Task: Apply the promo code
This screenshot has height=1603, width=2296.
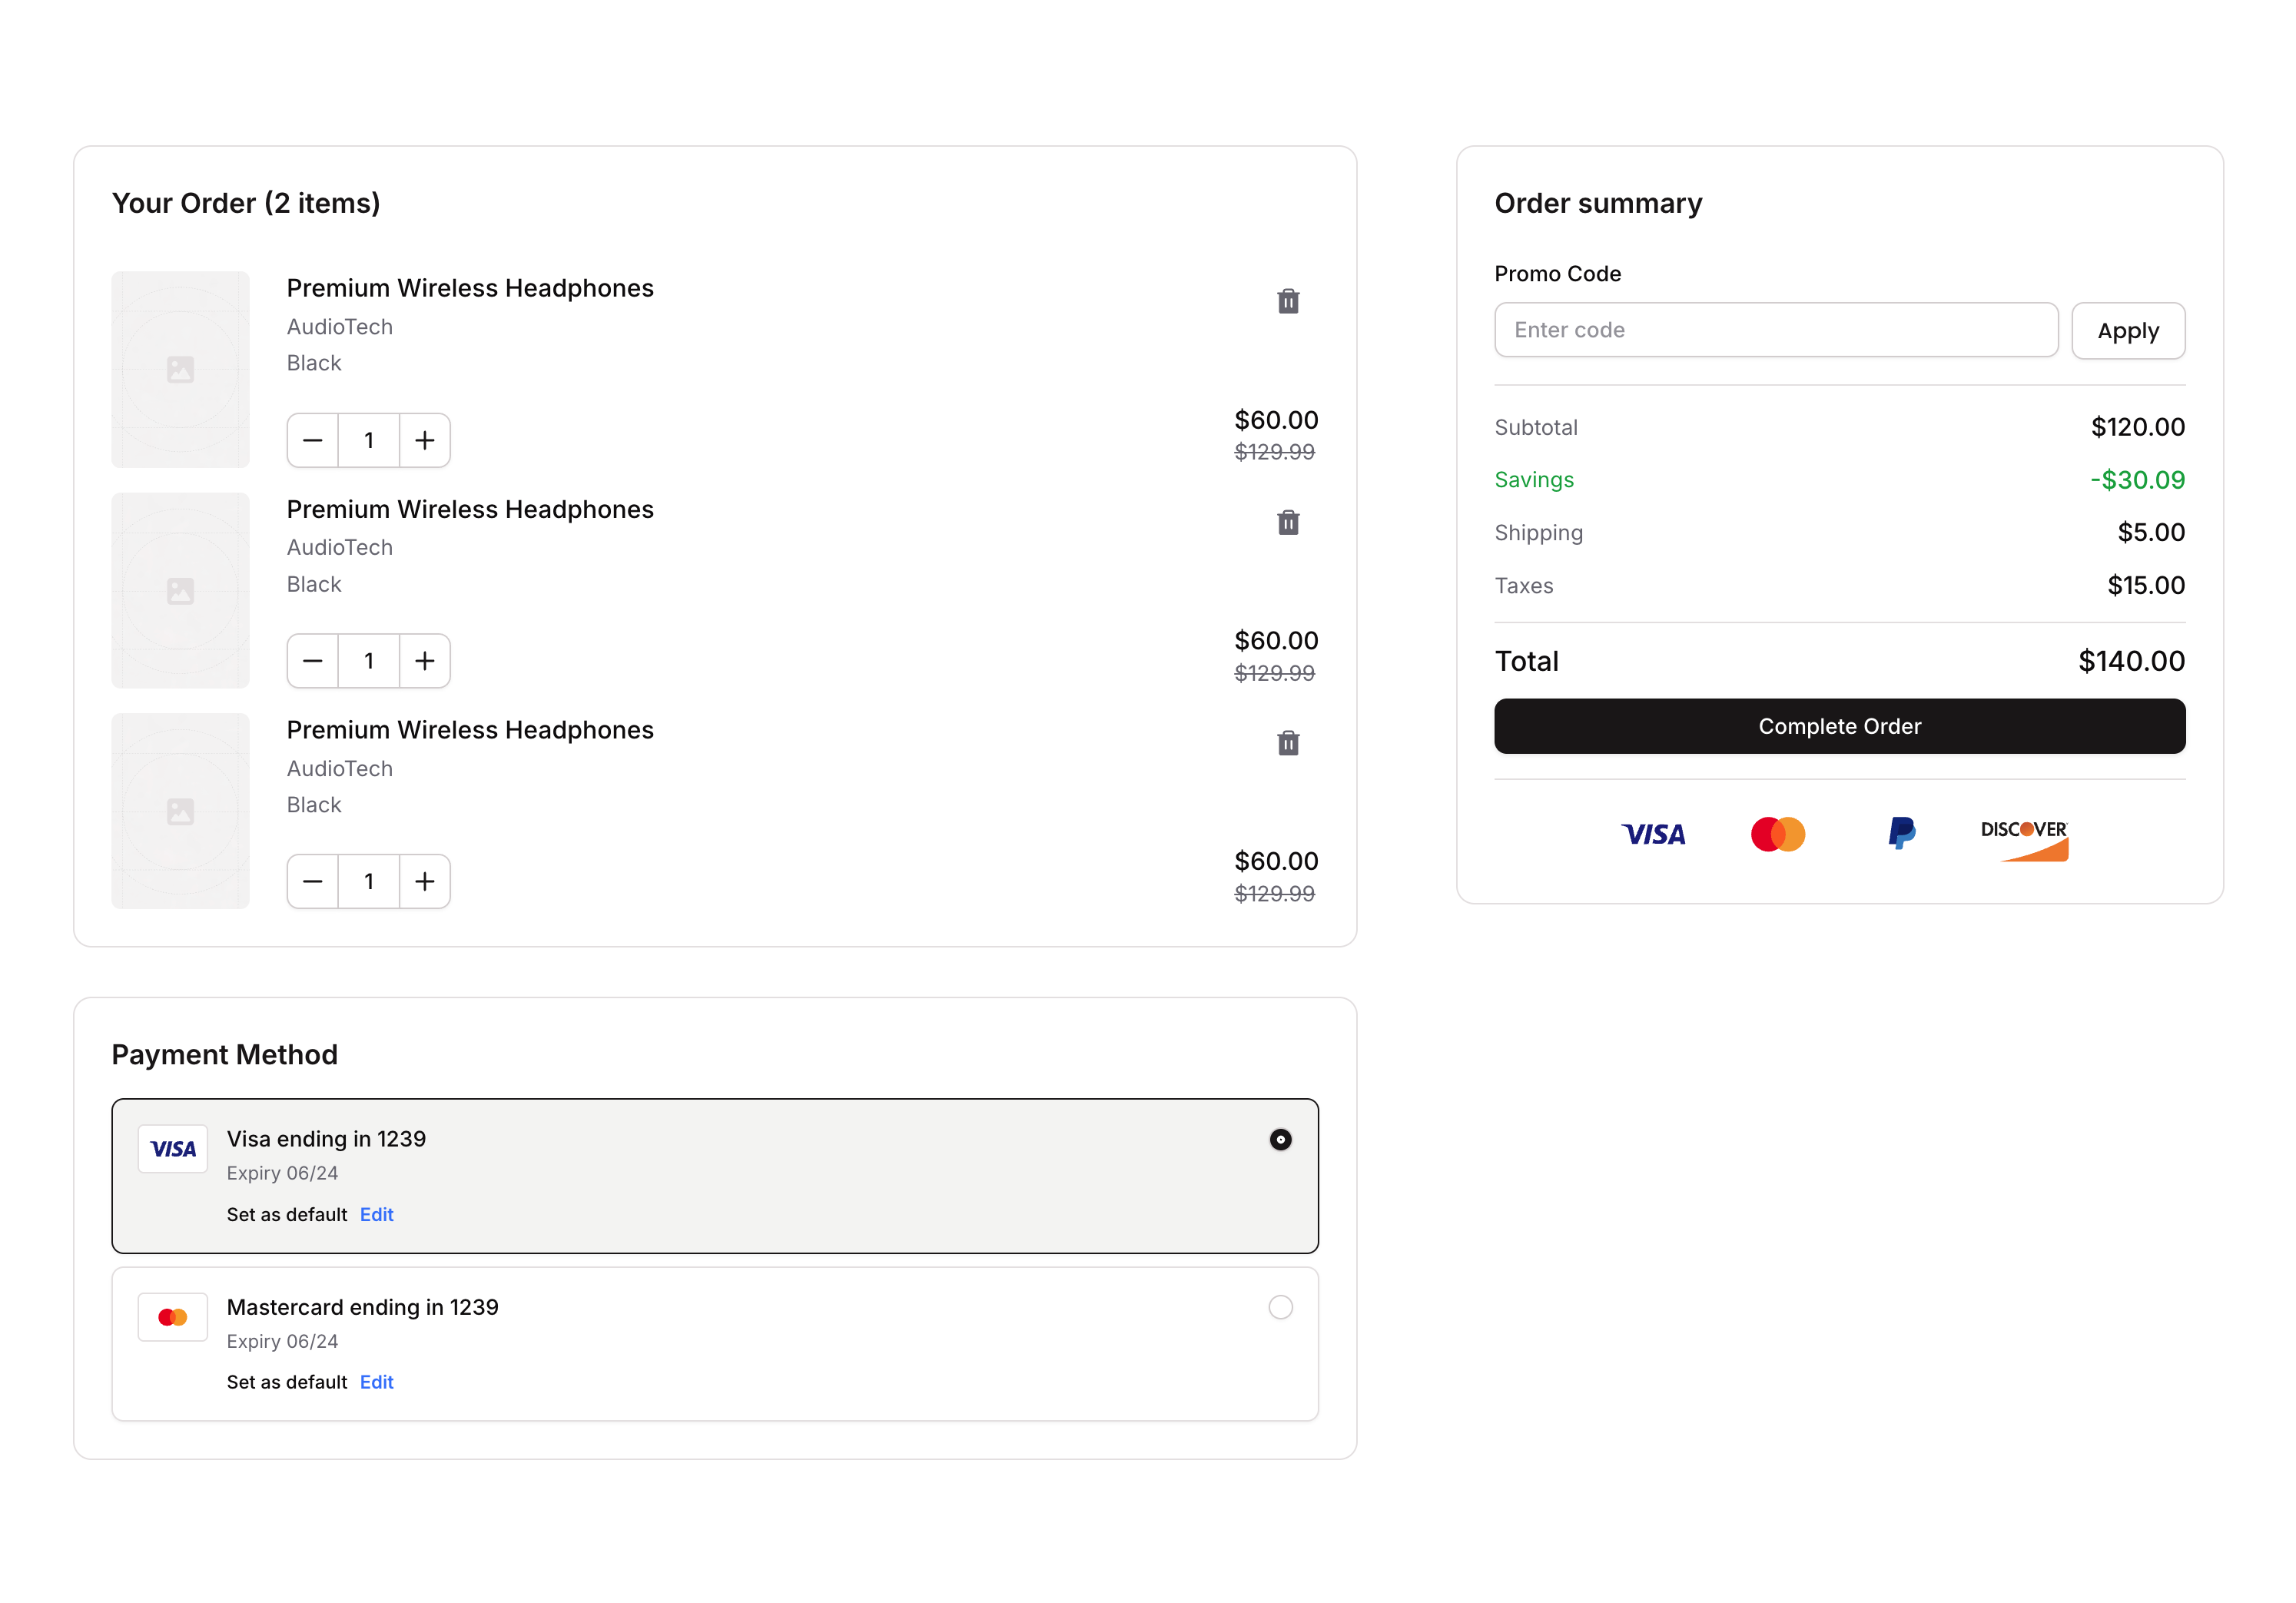Action: tap(2127, 331)
